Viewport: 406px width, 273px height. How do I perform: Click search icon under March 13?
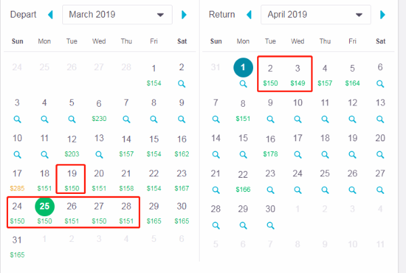coord(99,155)
